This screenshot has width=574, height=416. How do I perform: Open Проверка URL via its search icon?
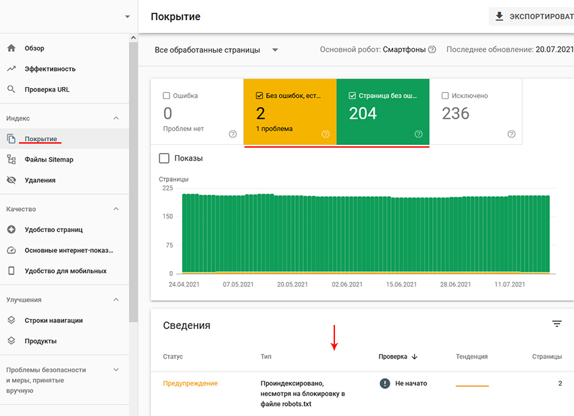[x=11, y=89]
